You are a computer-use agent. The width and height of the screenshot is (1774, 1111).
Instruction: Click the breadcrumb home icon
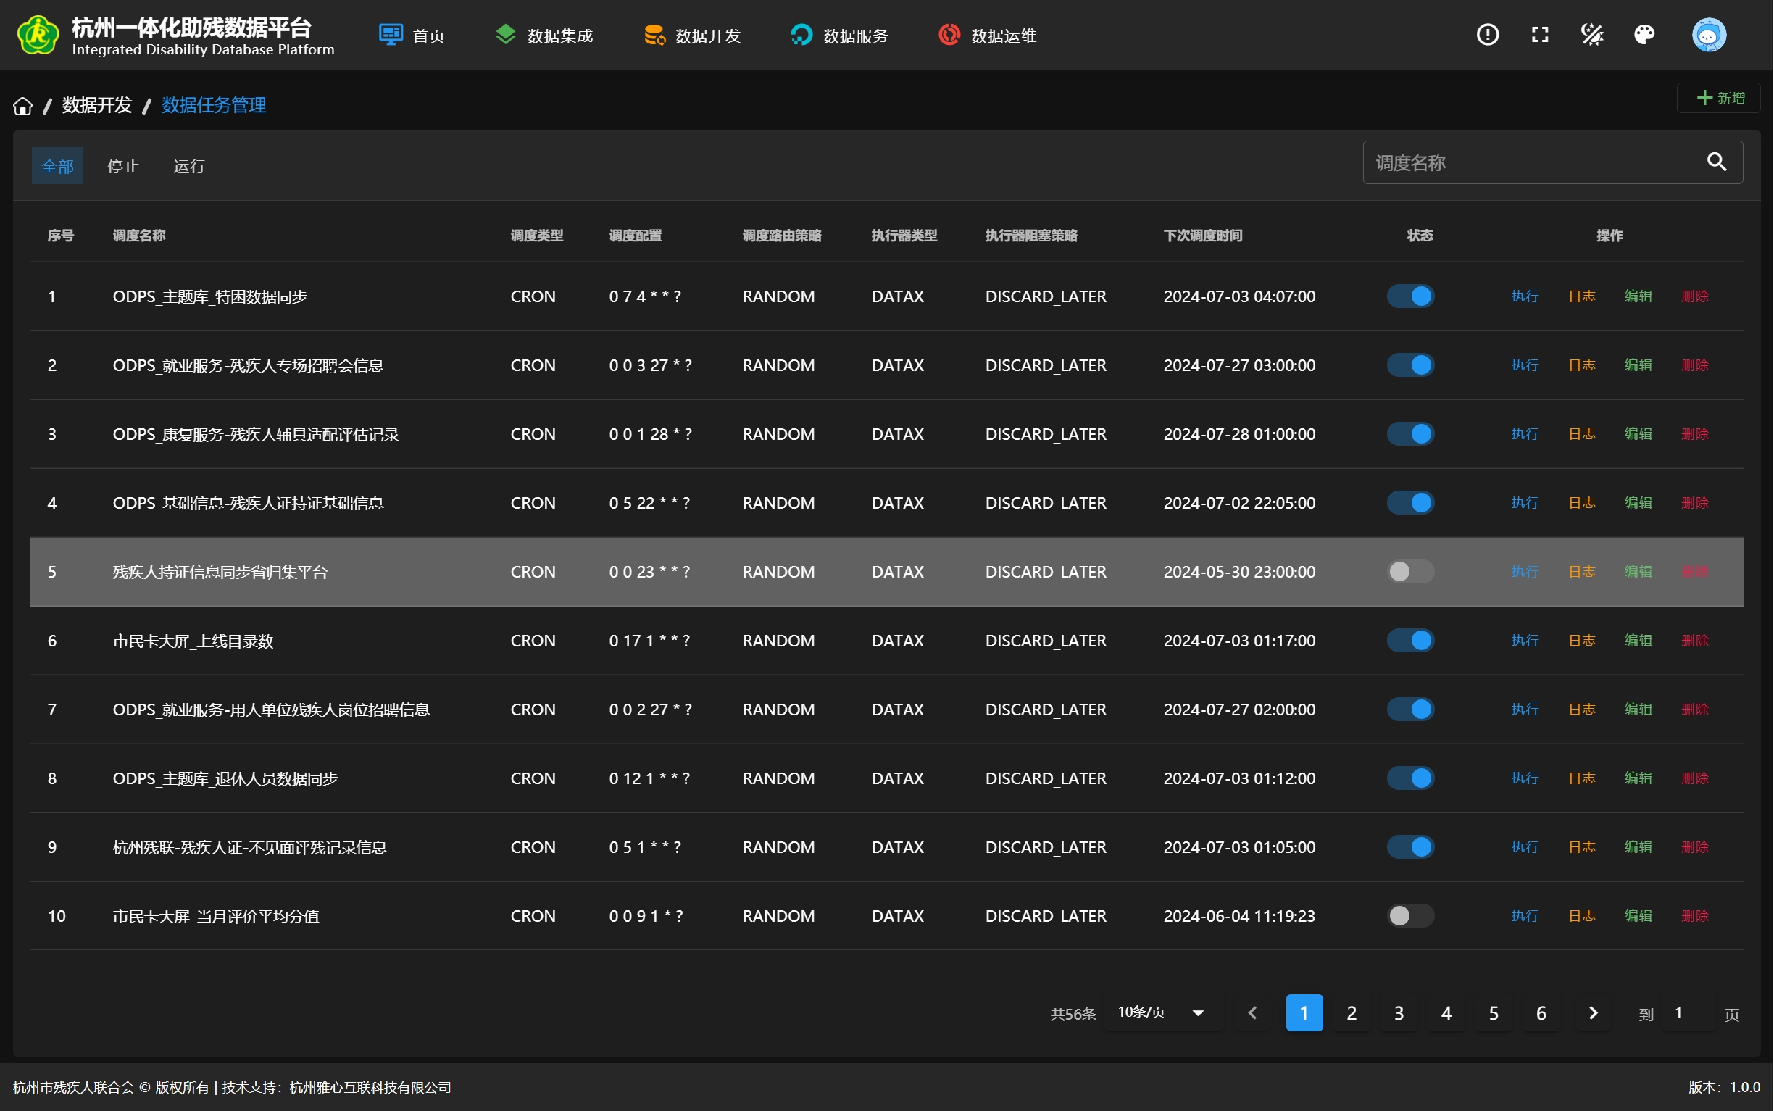pos(22,106)
